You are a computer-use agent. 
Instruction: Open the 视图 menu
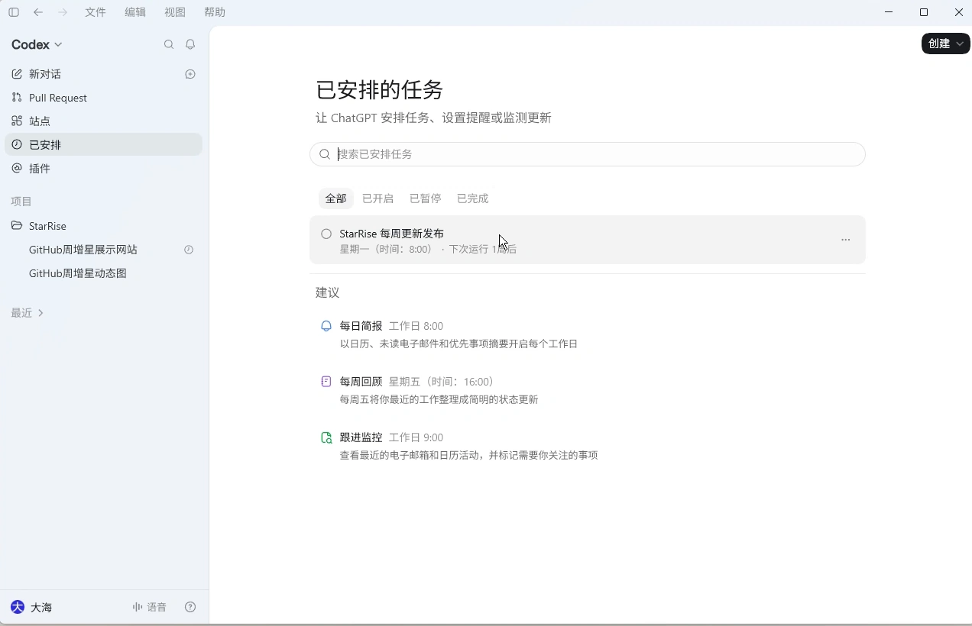point(175,12)
